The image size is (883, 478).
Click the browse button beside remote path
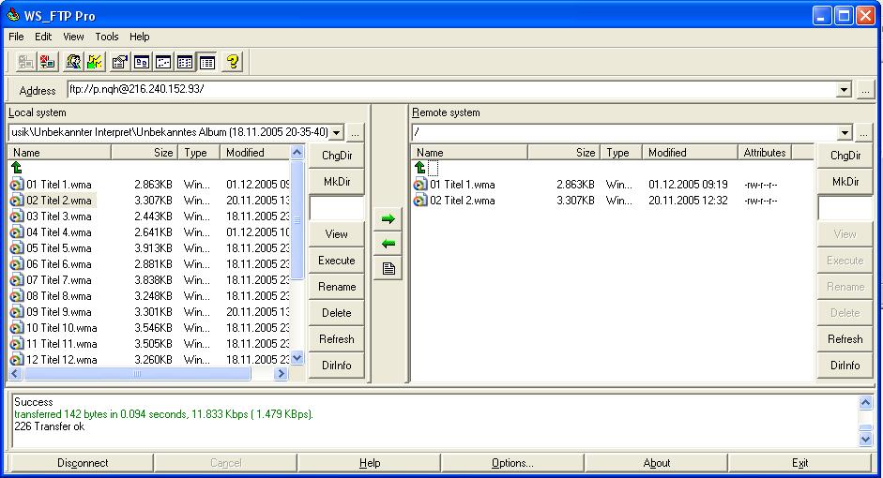coord(863,133)
